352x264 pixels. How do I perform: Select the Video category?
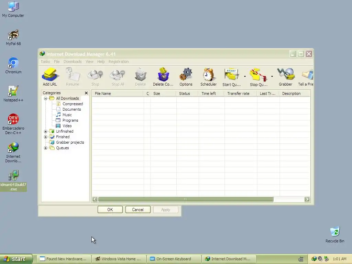[x=67, y=126]
